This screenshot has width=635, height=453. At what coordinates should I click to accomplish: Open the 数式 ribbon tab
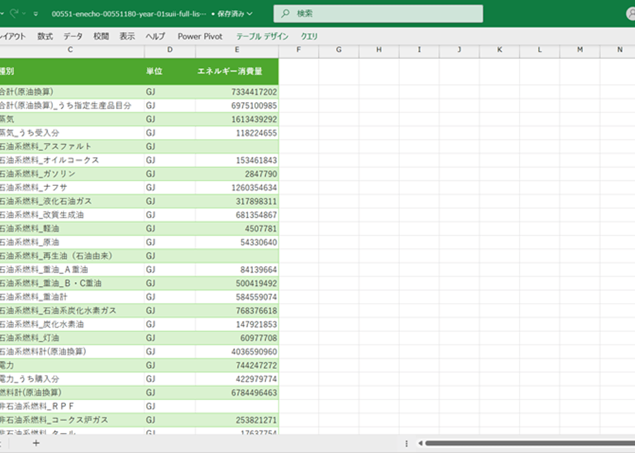45,36
